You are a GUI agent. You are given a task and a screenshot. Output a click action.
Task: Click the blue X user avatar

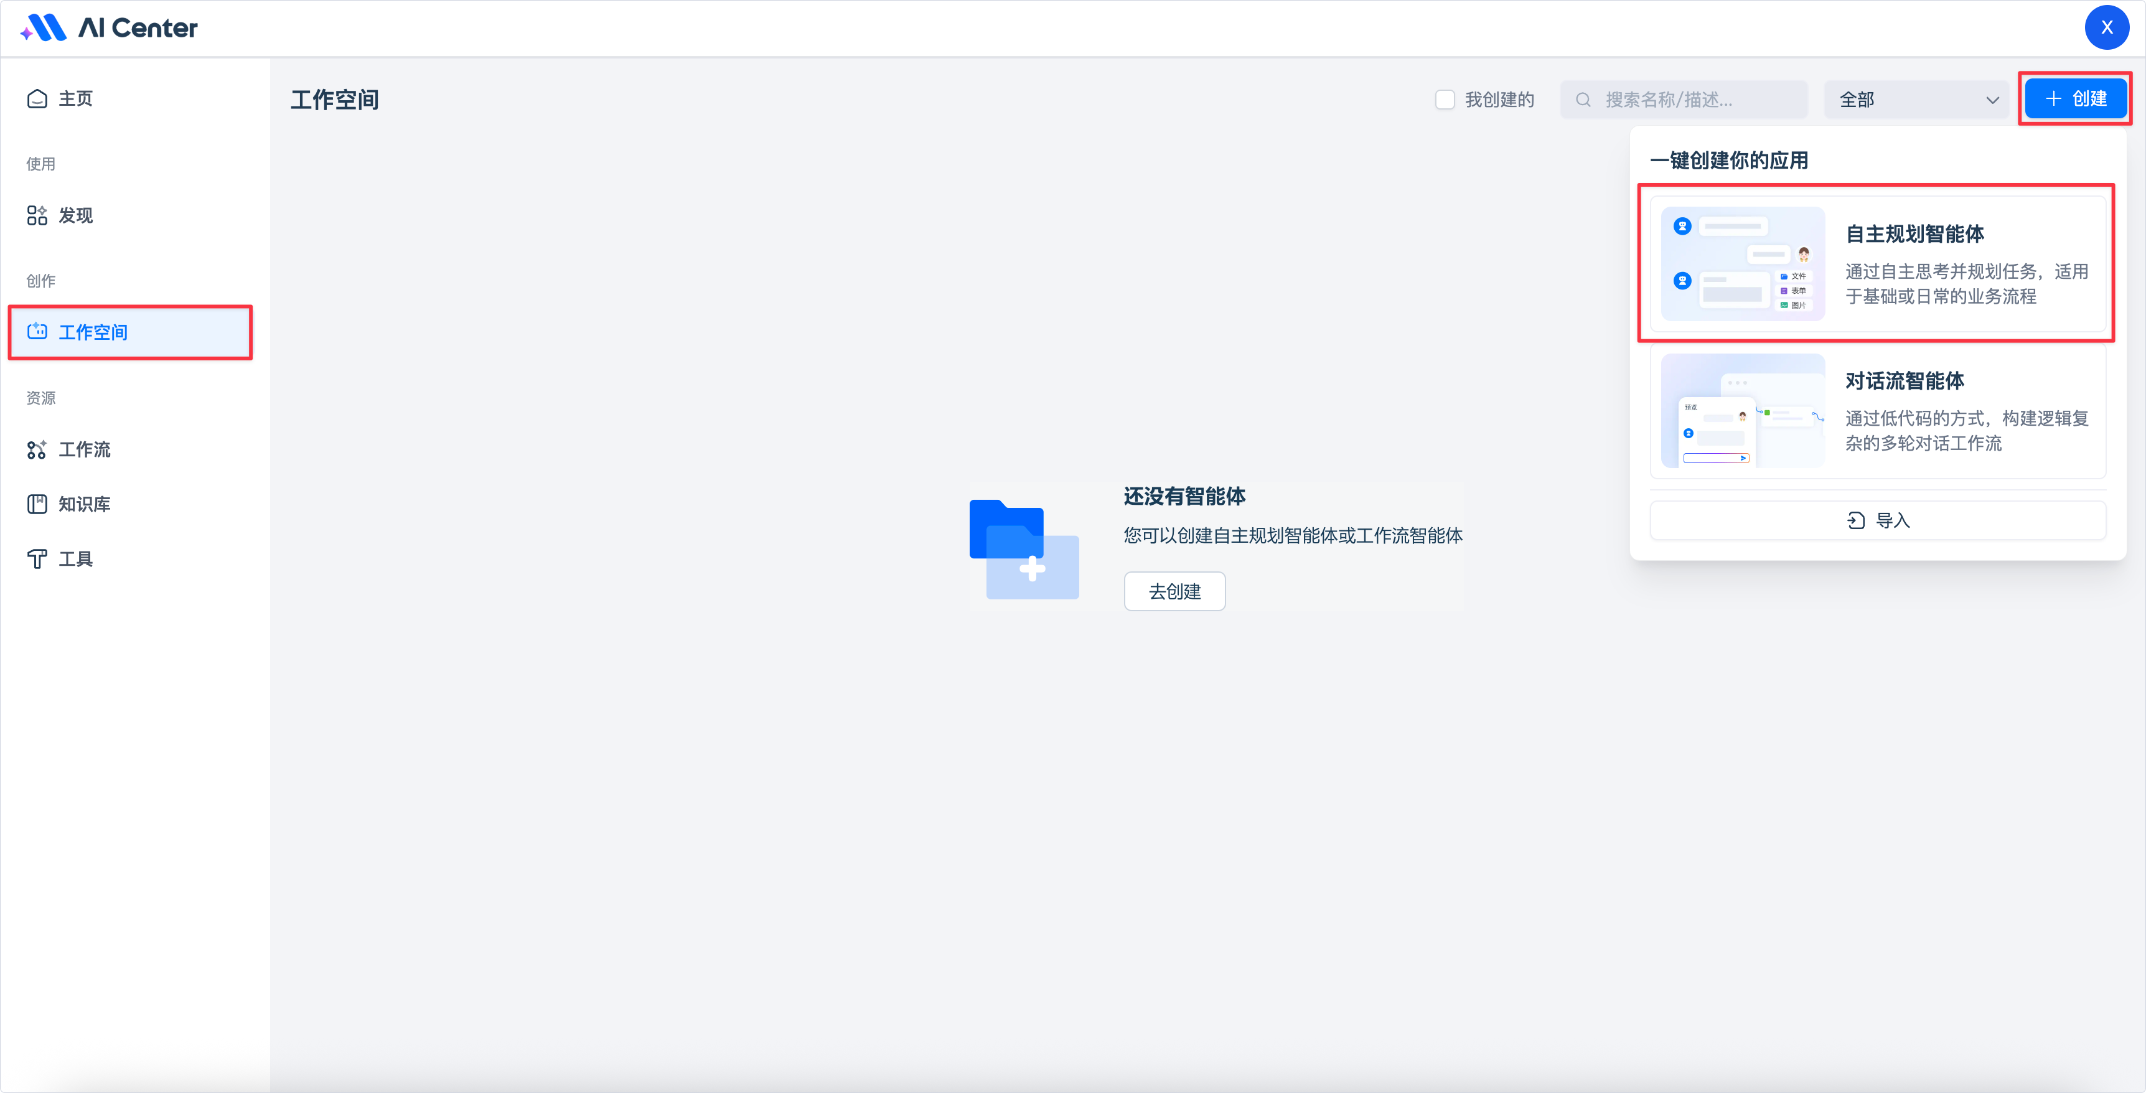(x=2106, y=27)
